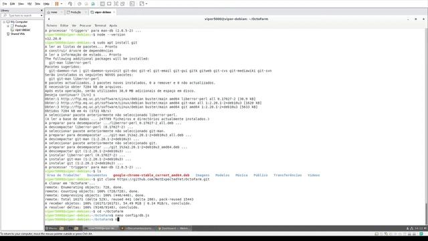Click folder icon after terminal launcher
This screenshot has height=241, width=428.
click(x=76, y=228)
